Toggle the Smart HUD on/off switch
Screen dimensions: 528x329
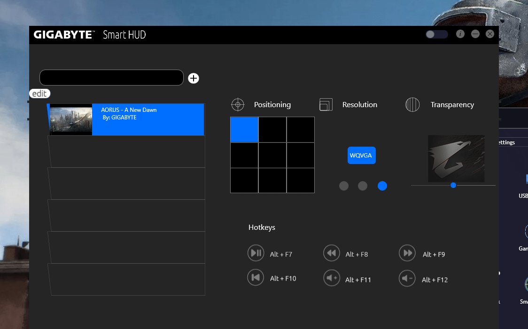click(x=437, y=34)
